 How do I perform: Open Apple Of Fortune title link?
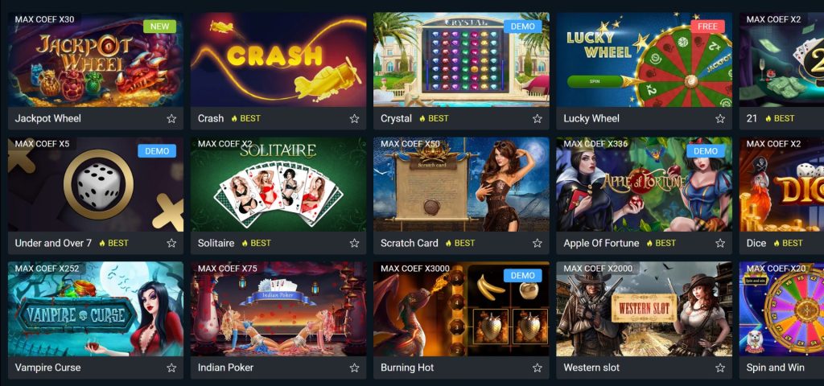click(601, 243)
